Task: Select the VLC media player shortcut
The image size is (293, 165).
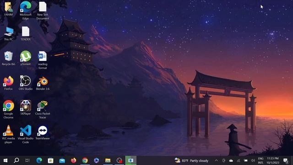Action: (x=8, y=134)
